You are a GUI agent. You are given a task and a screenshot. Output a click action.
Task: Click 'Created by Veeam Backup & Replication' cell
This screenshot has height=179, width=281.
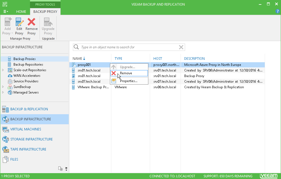214,87
